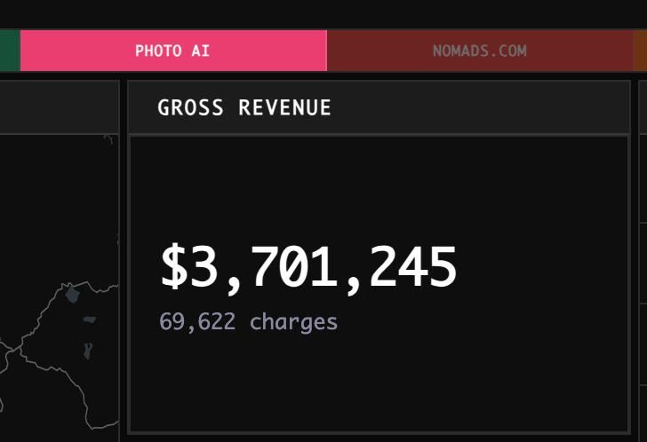Click the 69,622 charges text
Viewport: 647px width, 442px height.
[x=248, y=321]
